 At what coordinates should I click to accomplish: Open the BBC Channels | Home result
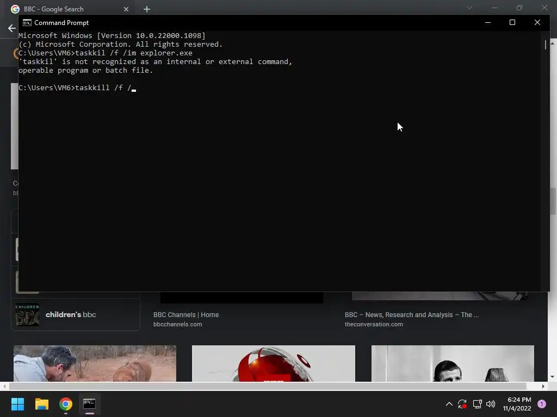tap(186, 315)
